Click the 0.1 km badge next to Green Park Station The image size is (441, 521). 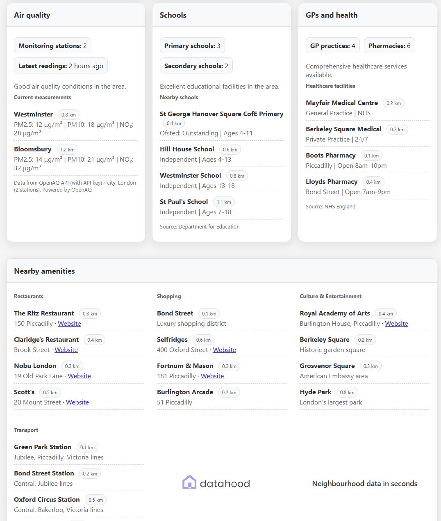click(87, 447)
